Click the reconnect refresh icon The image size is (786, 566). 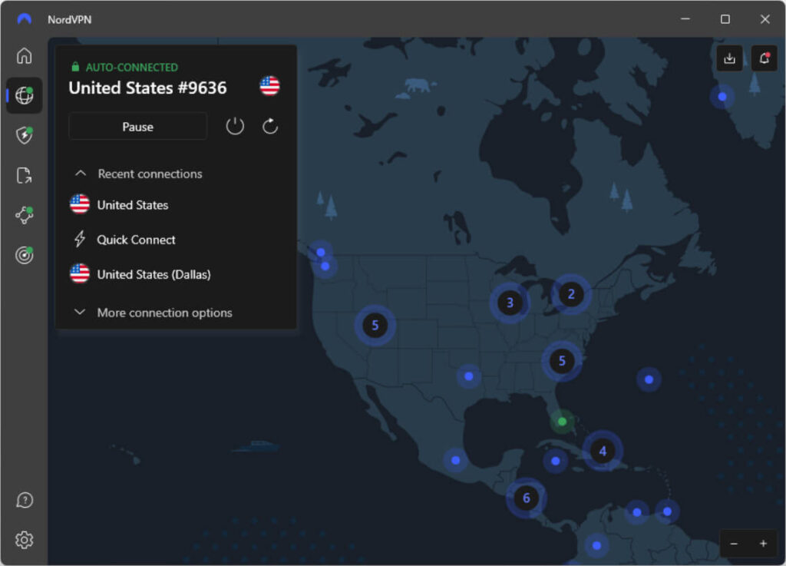[x=270, y=127]
